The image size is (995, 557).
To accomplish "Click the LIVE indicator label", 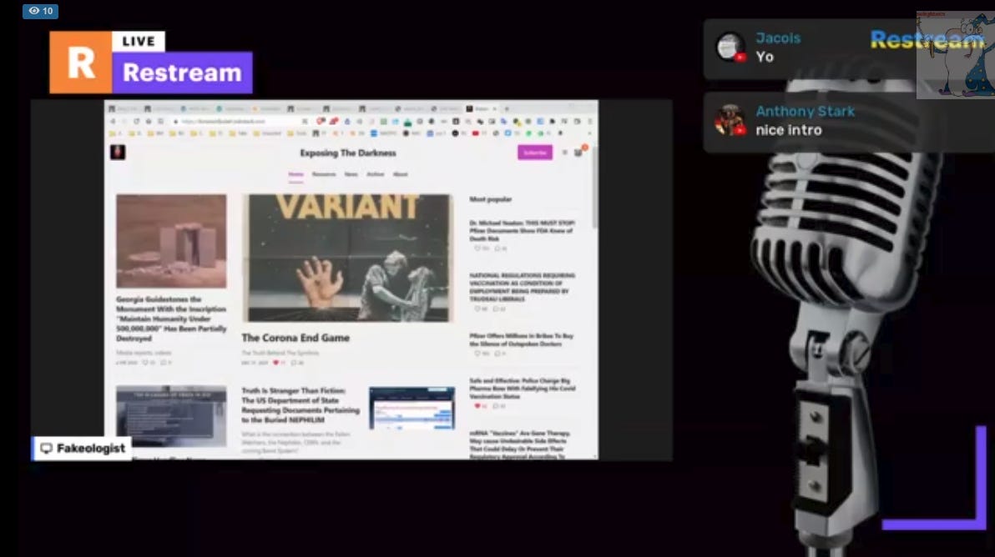I will pyautogui.click(x=139, y=41).
